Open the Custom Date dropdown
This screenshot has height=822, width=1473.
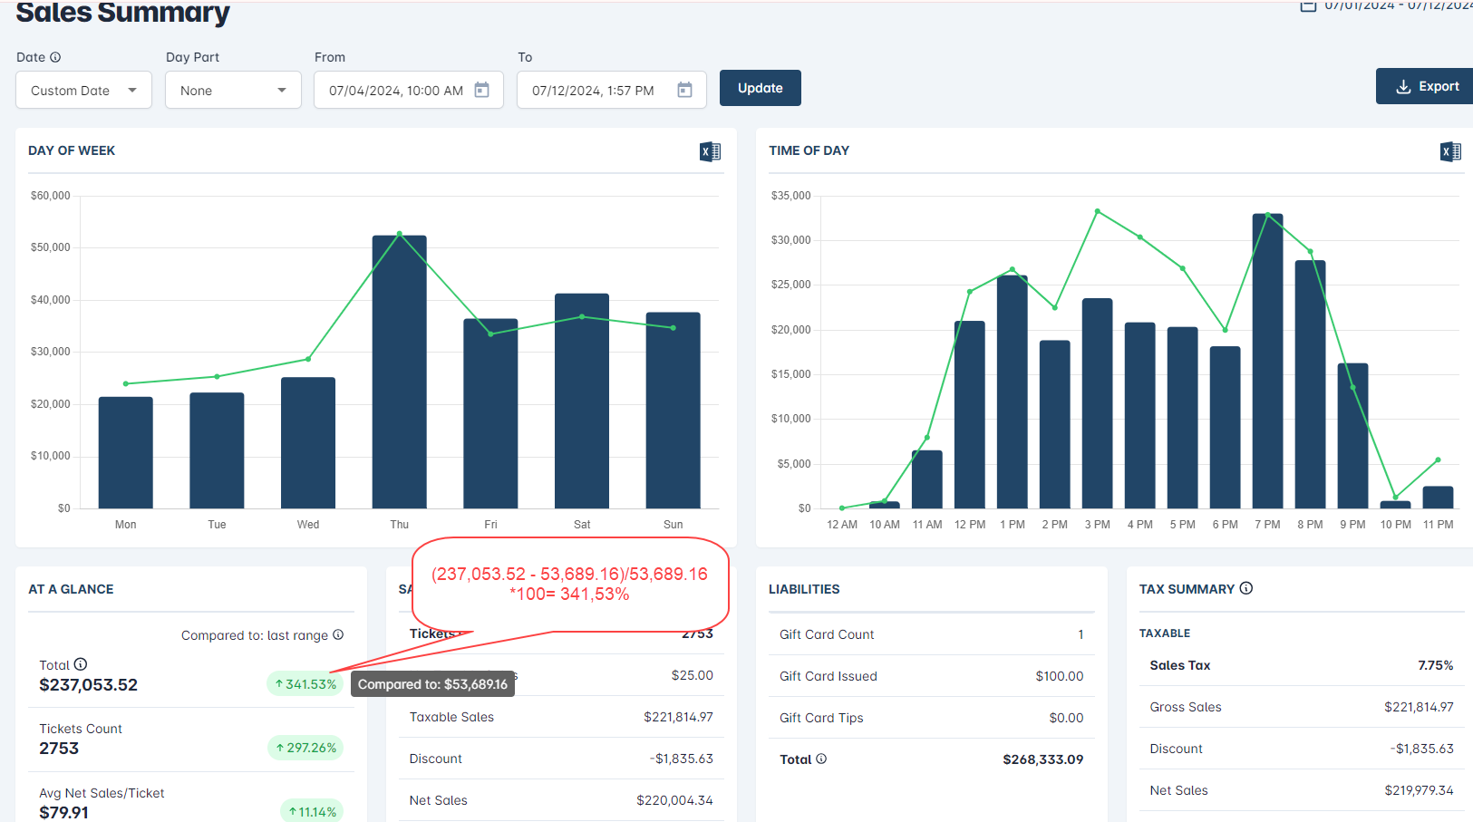click(83, 91)
